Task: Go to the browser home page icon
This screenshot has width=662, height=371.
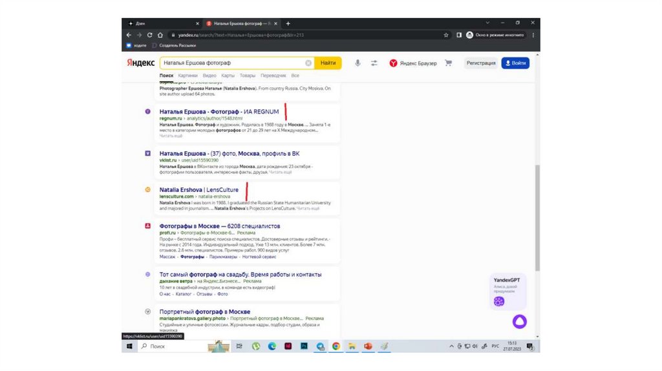Action: pyautogui.click(x=160, y=35)
